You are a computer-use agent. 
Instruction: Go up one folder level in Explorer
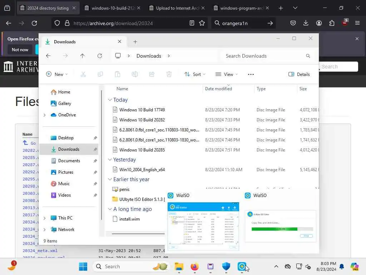(x=83, y=56)
